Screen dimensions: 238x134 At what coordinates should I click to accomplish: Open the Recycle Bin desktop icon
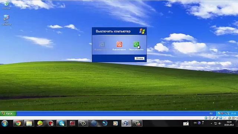[6, 4]
